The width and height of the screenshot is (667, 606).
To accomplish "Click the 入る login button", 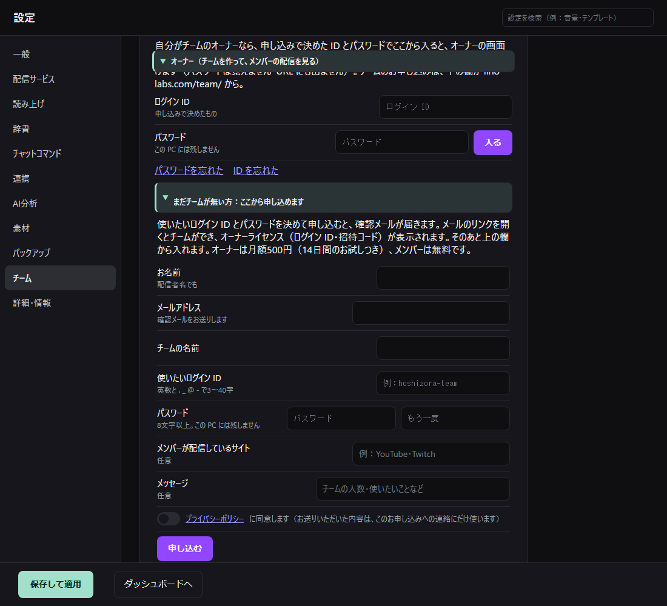I will 492,142.
